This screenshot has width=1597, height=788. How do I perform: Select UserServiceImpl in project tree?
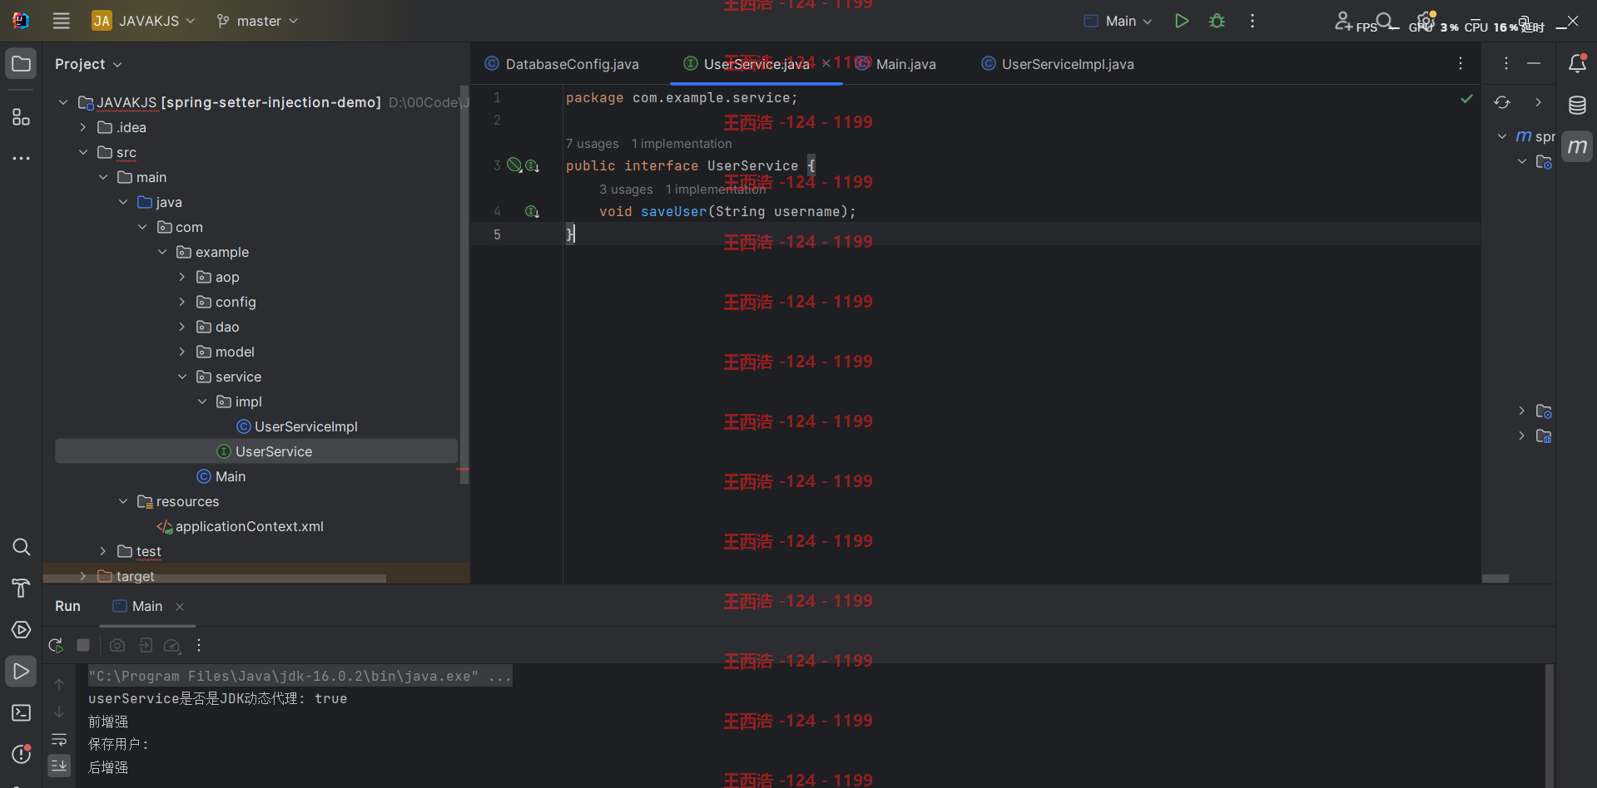tap(297, 426)
